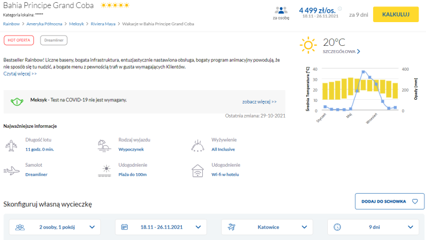Image resolution: width=426 pixels, height=240 pixels.
Task: Click the 20°C temperature reading
Action: tap(334, 43)
